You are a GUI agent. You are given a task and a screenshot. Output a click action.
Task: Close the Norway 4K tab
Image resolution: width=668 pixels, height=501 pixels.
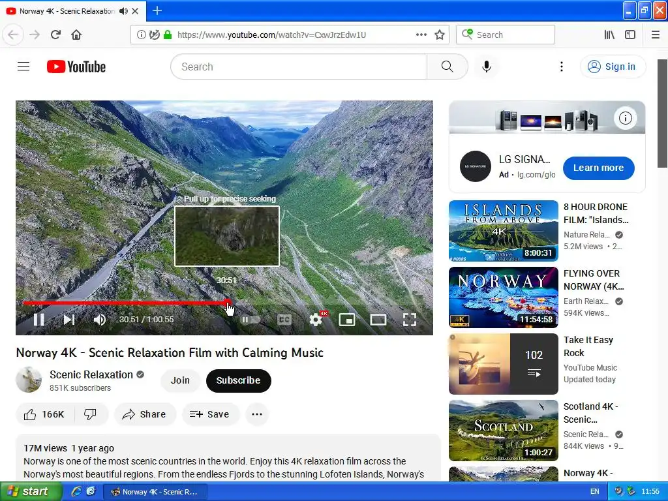tap(136, 11)
